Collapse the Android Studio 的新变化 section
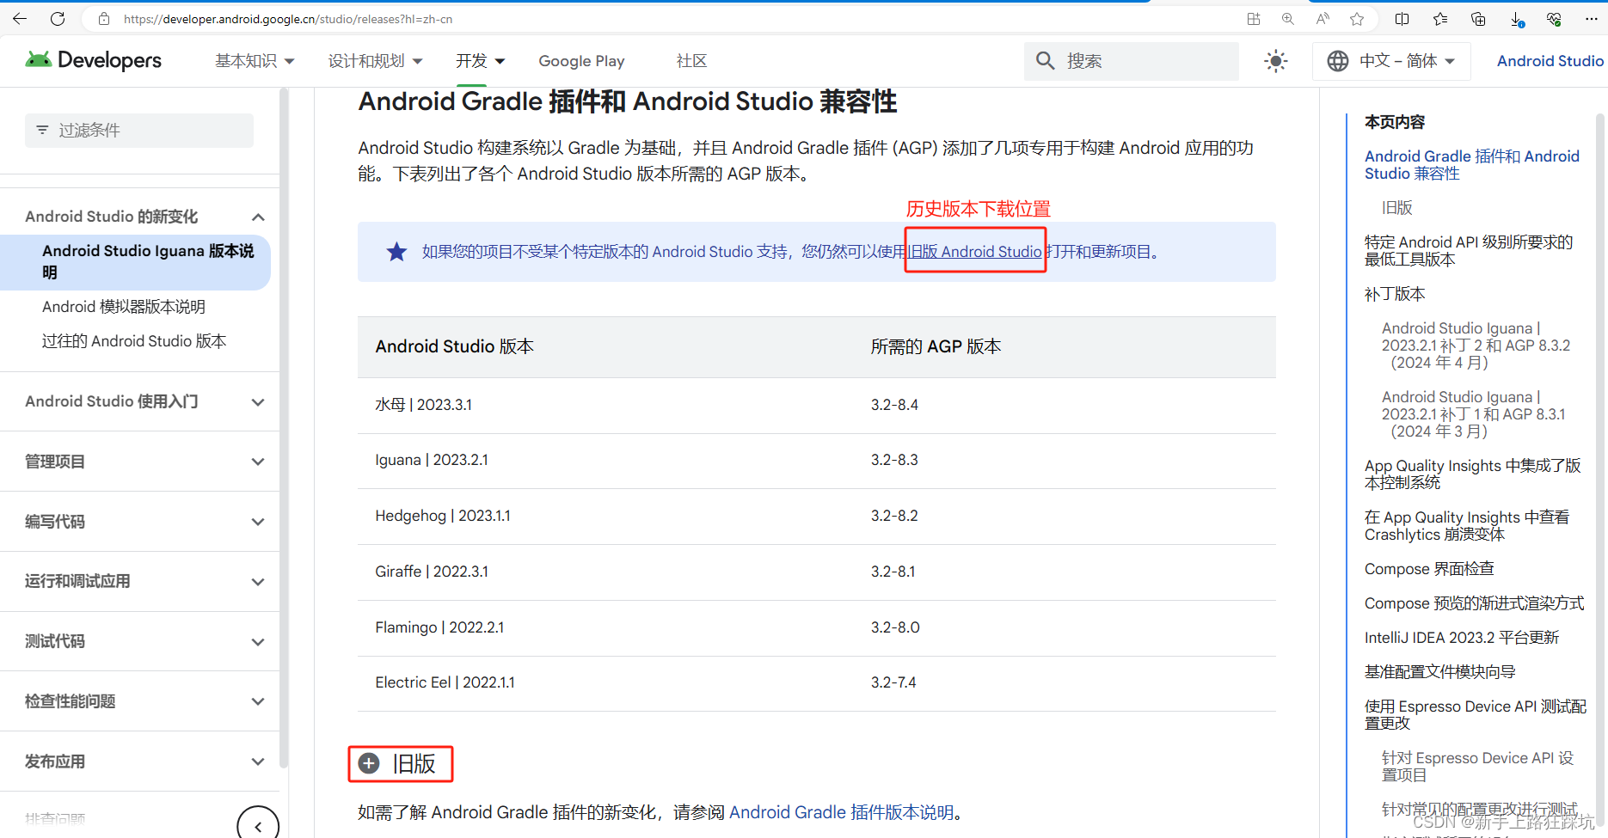This screenshot has height=838, width=1608. [x=258, y=217]
